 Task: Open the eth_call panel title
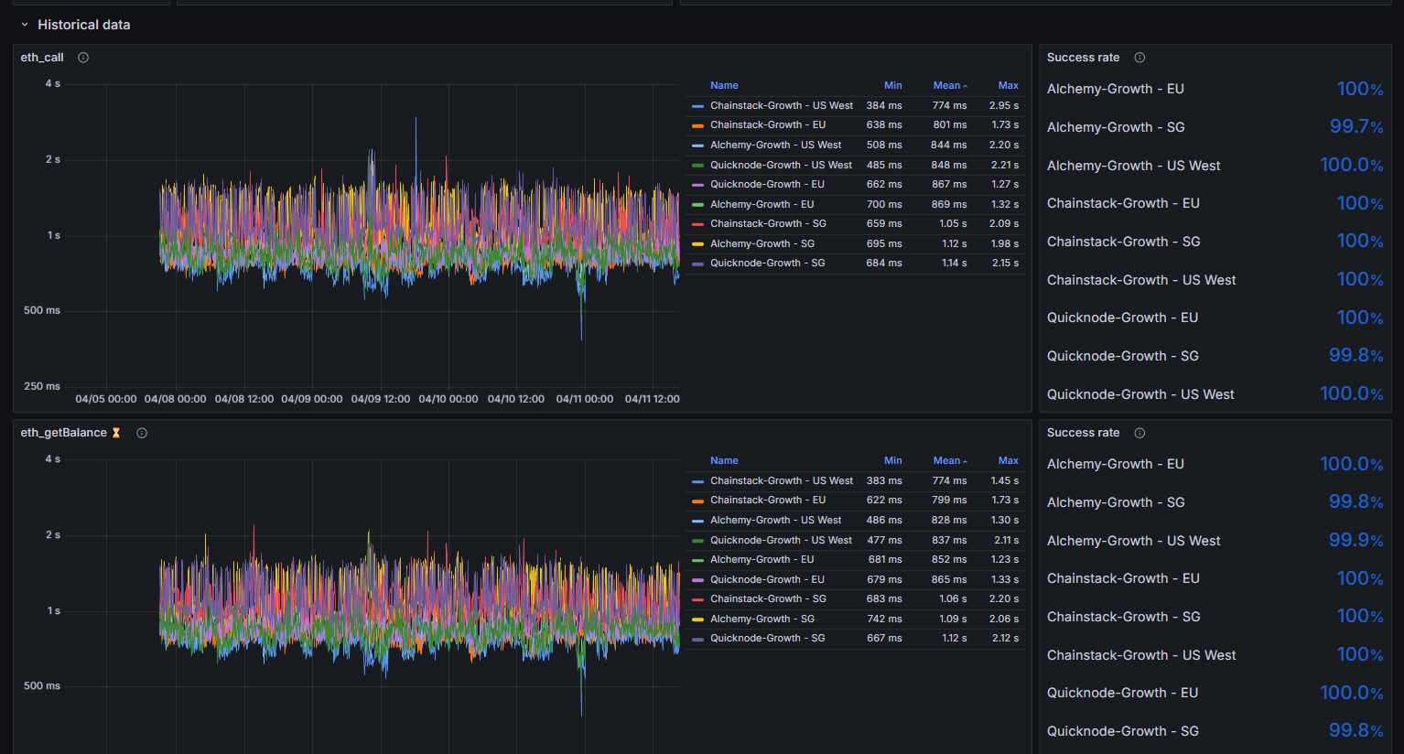click(x=42, y=58)
